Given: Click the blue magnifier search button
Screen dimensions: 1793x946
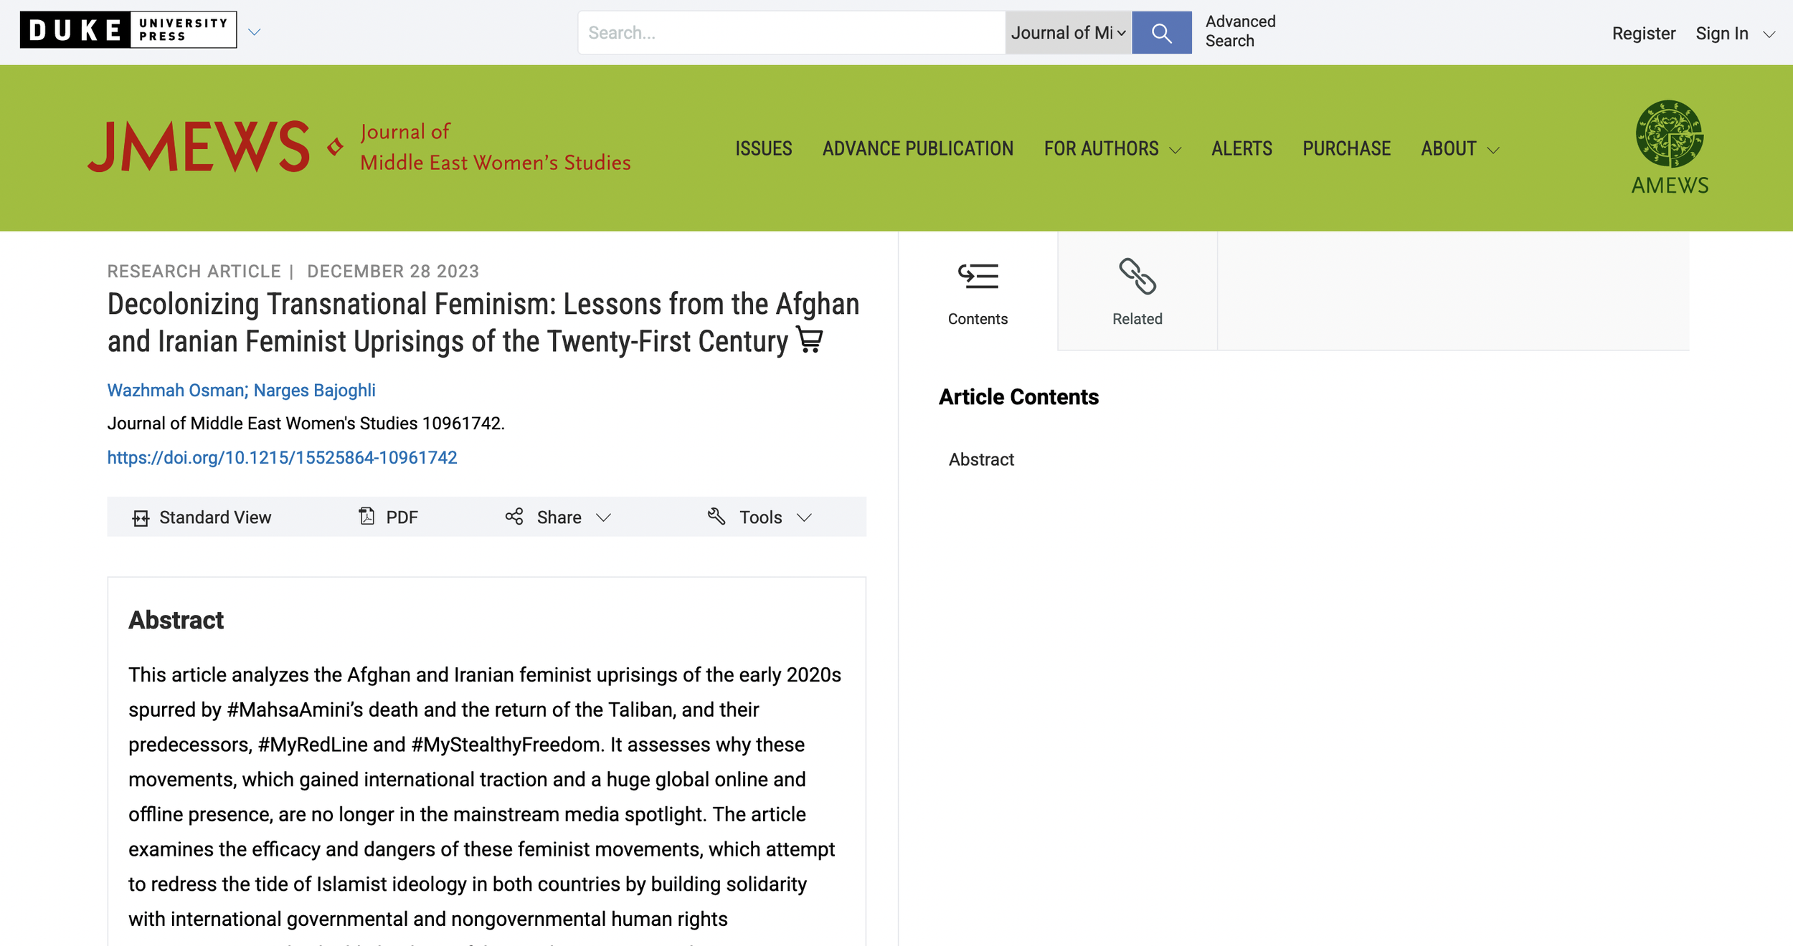Looking at the screenshot, I should pyautogui.click(x=1161, y=33).
